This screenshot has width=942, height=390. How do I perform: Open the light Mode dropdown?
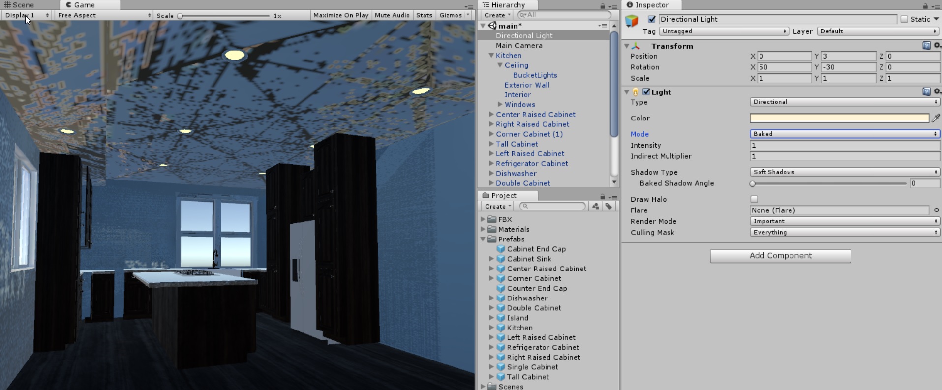coord(845,134)
